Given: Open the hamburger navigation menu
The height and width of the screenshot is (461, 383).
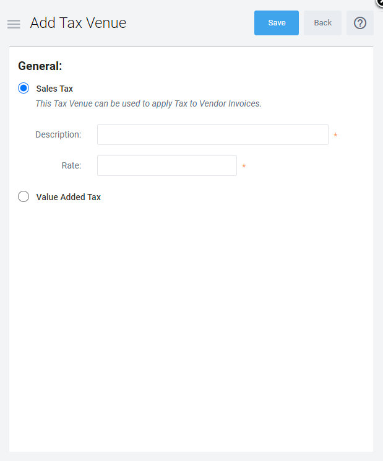Looking at the screenshot, I should pyautogui.click(x=14, y=24).
